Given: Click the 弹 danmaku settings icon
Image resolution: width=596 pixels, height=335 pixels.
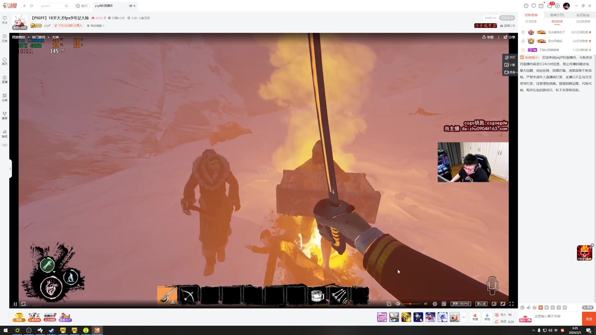Looking at the screenshot, I should tap(444, 304).
